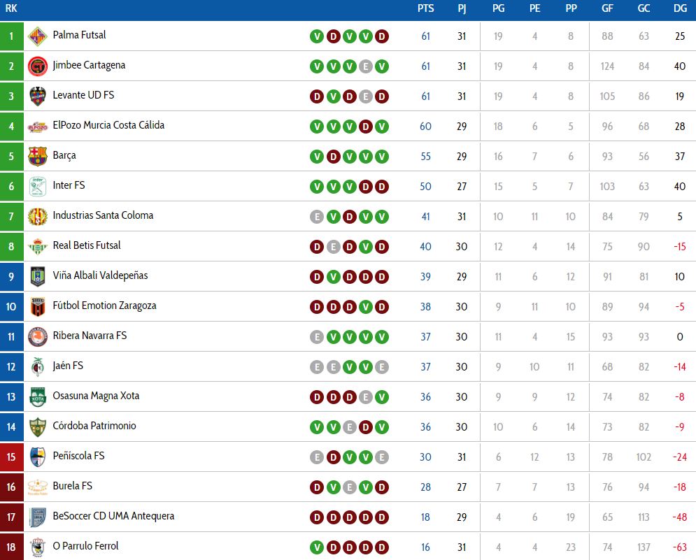The image size is (696, 560).
Task: Open Viña Albali Valdepeñas link
Action: pos(100,275)
